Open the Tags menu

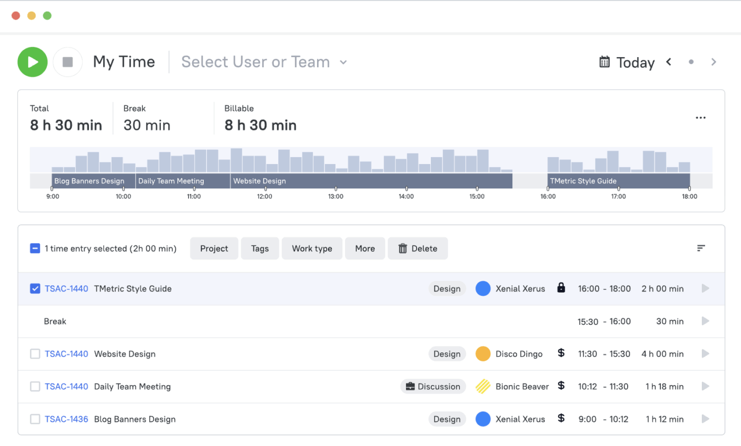(260, 249)
